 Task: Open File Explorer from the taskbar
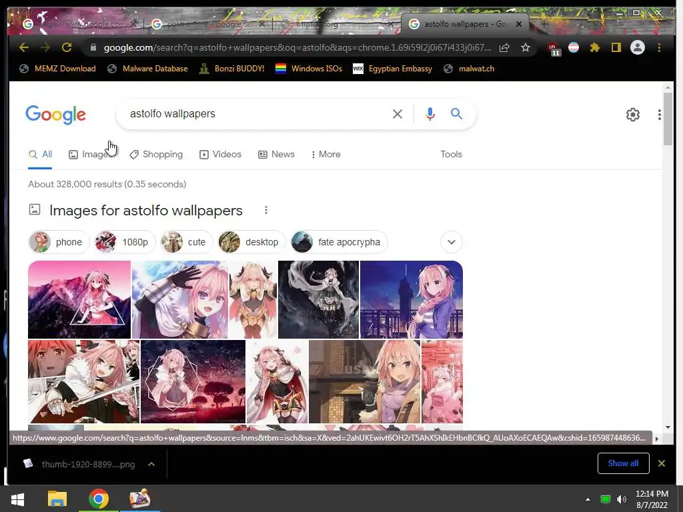pyautogui.click(x=57, y=499)
